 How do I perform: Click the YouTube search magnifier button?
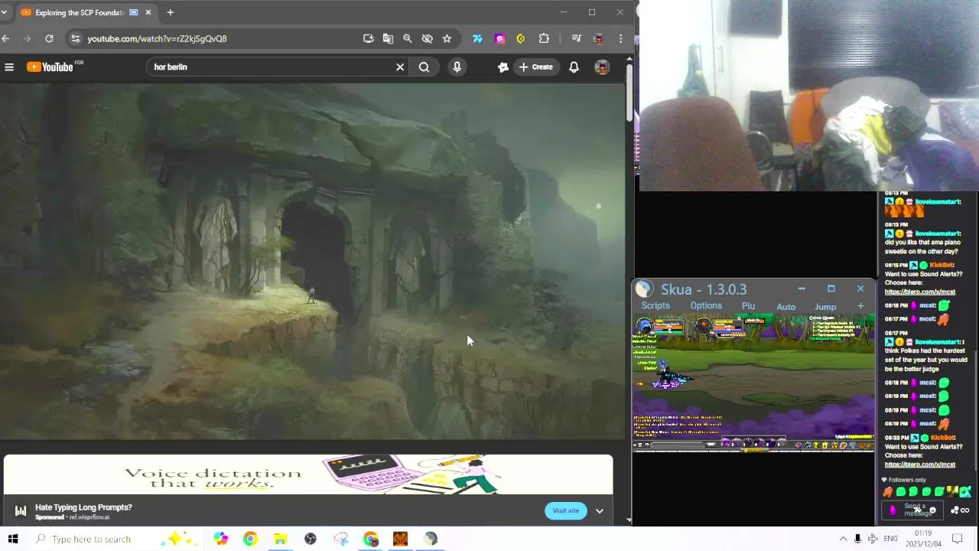click(424, 67)
